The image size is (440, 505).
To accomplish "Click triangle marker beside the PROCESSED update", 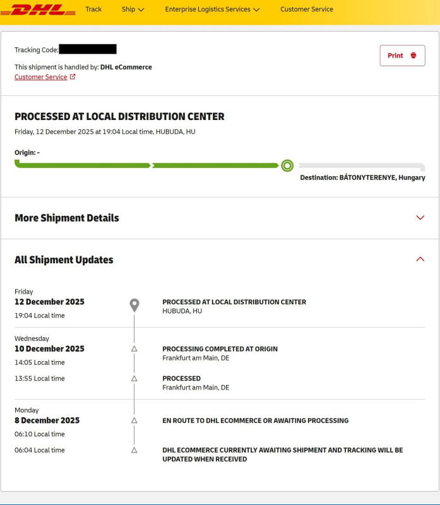I will pyautogui.click(x=134, y=378).
